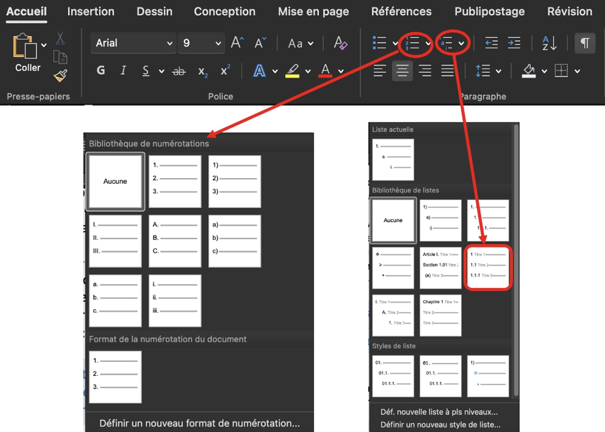Sort text with A-Z icon
Viewport: 605px width, 432px height.
(x=549, y=43)
